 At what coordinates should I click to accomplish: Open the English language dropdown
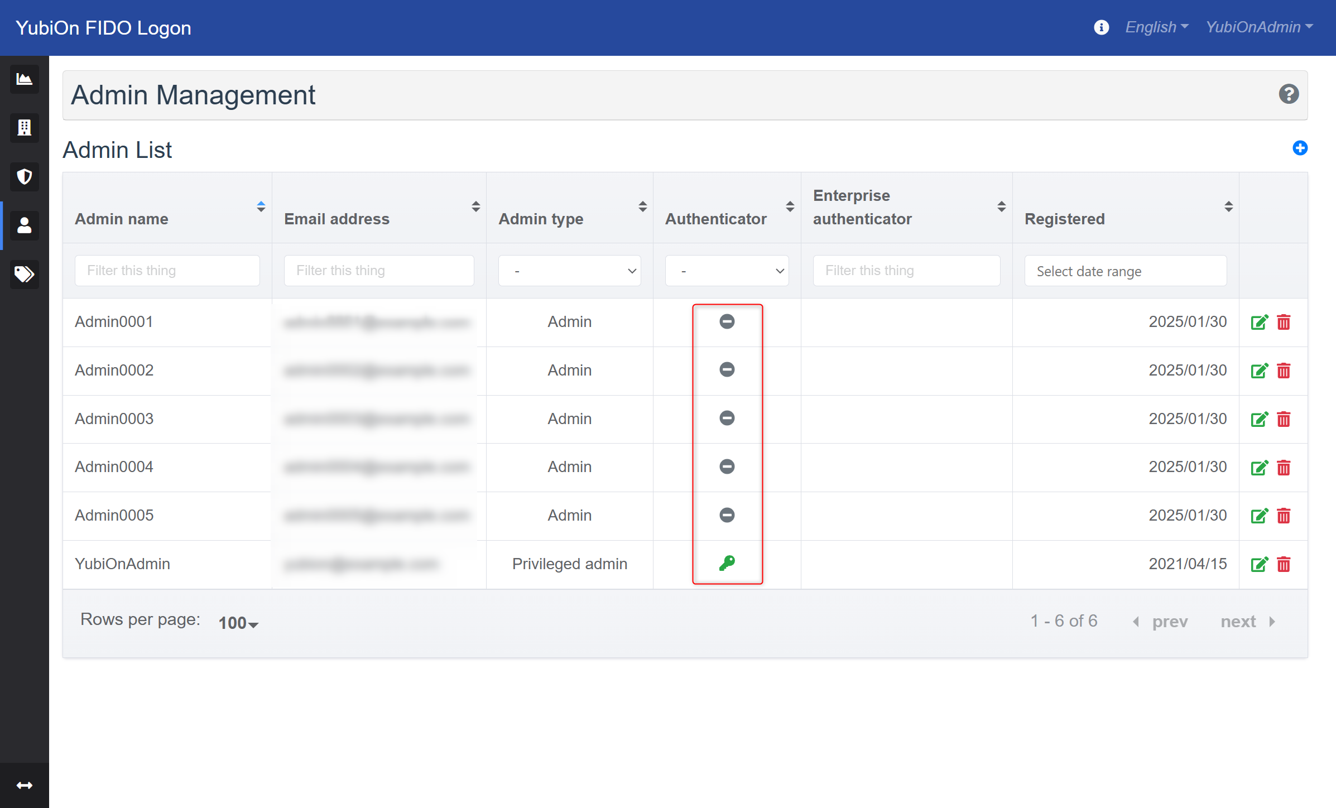click(1156, 27)
